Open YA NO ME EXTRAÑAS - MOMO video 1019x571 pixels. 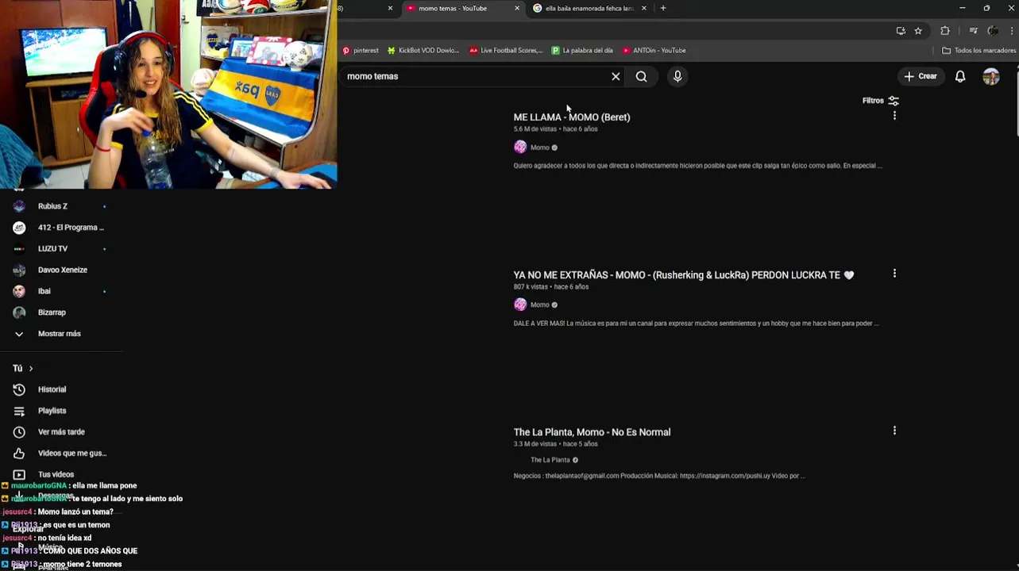683,275
